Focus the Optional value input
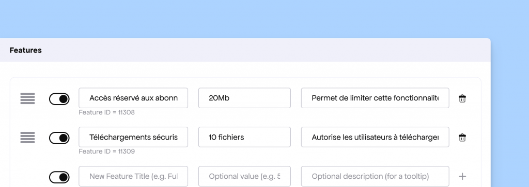529x187 pixels. (244, 176)
